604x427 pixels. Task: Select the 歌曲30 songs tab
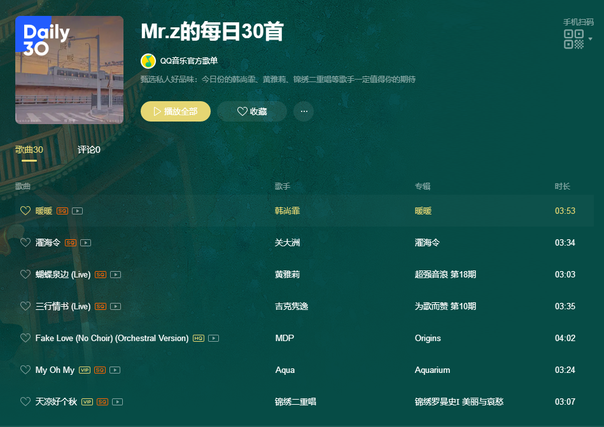[29, 150]
